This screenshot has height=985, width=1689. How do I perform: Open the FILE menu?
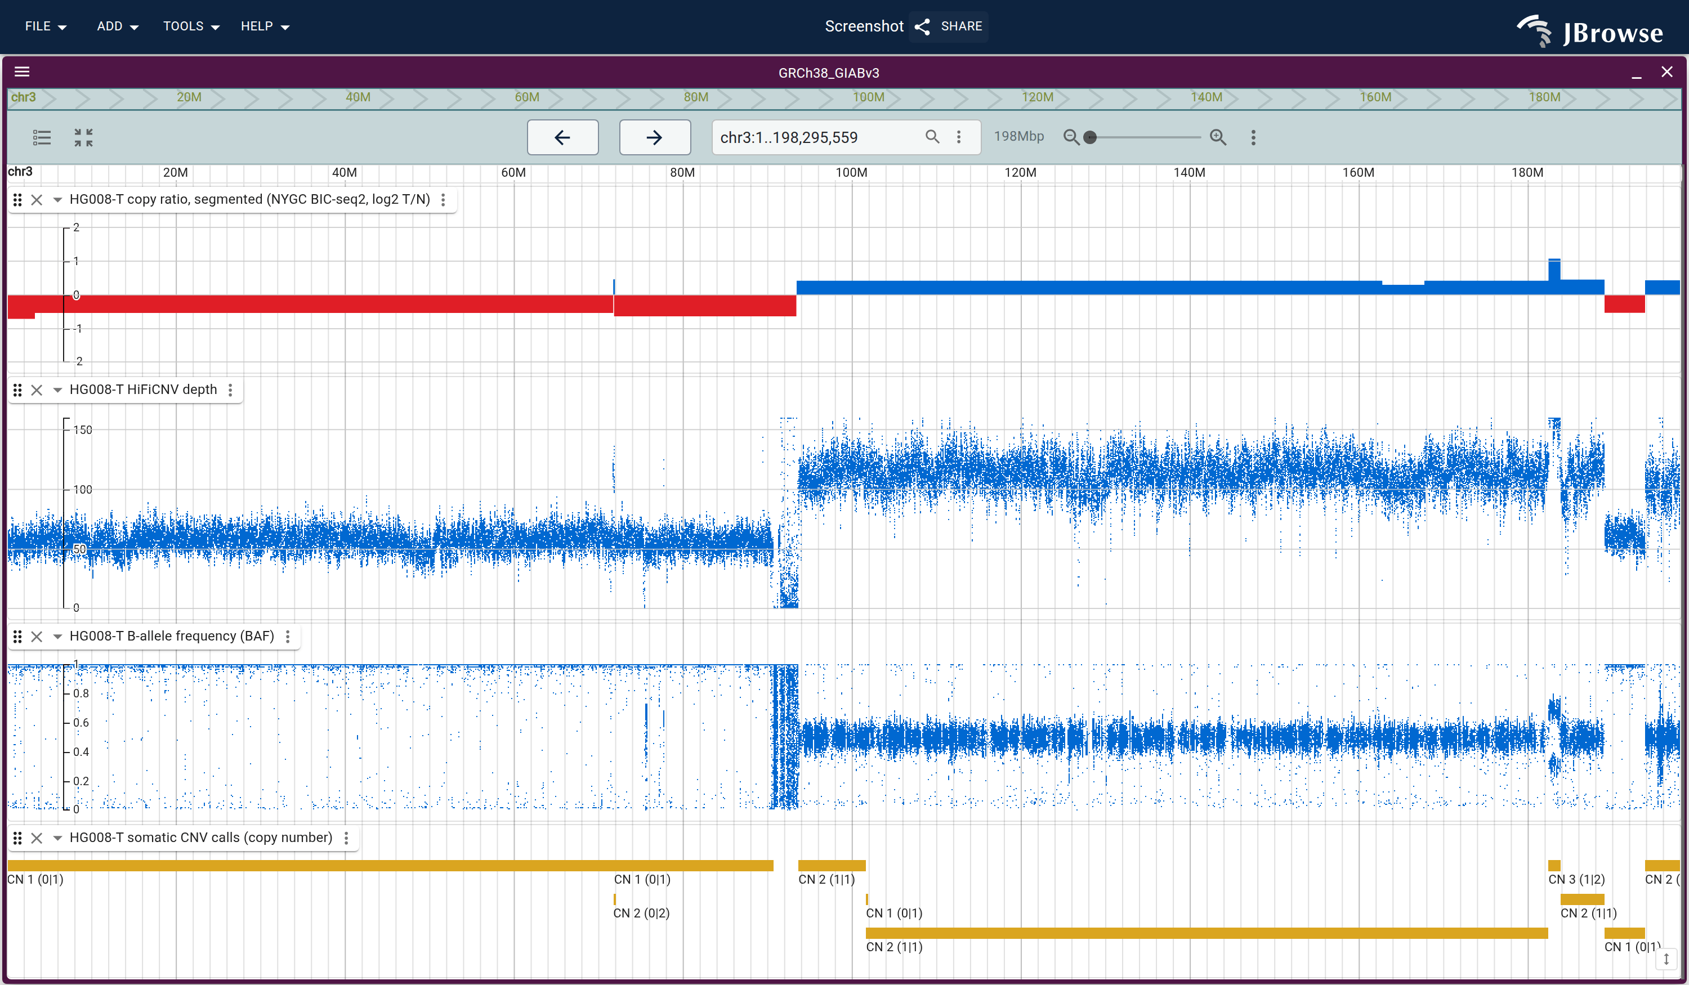46,26
